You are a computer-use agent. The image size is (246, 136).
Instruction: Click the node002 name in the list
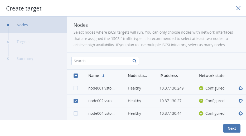[x=102, y=101]
